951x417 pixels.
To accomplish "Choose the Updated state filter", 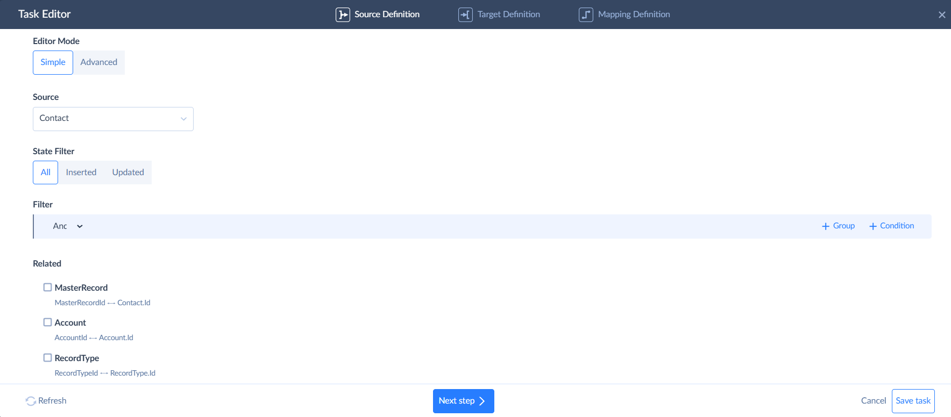I will click(x=128, y=172).
